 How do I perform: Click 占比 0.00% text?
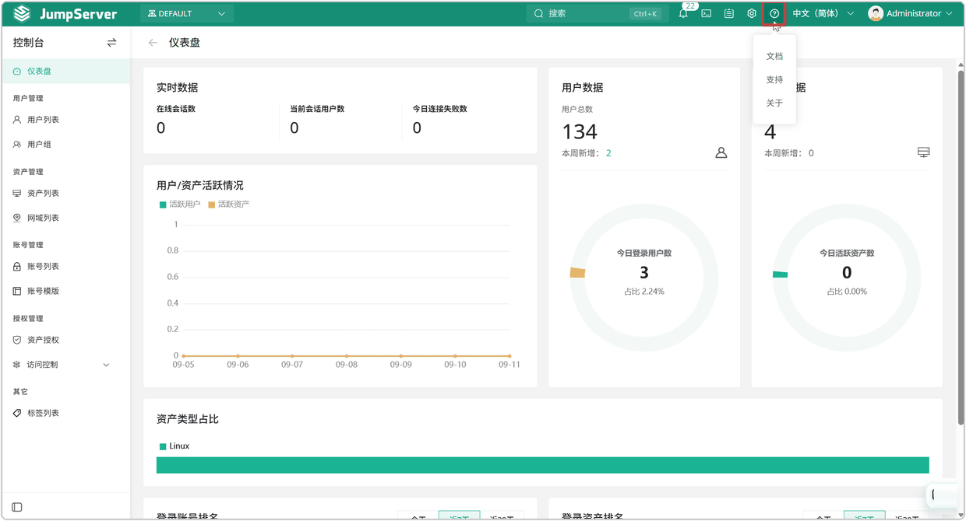(847, 292)
